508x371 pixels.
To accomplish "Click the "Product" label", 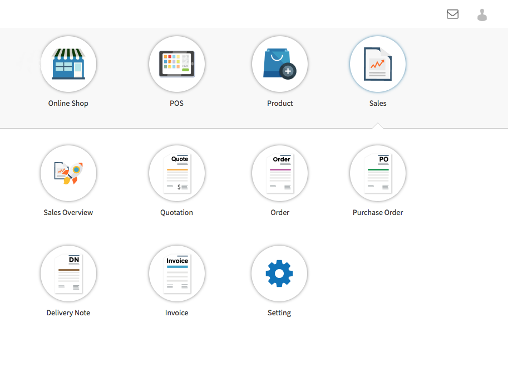I will pyautogui.click(x=280, y=104).
